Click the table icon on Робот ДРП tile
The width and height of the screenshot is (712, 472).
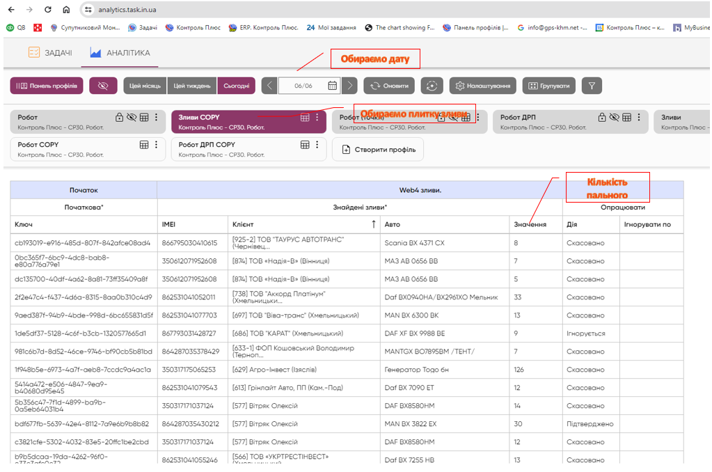click(626, 117)
